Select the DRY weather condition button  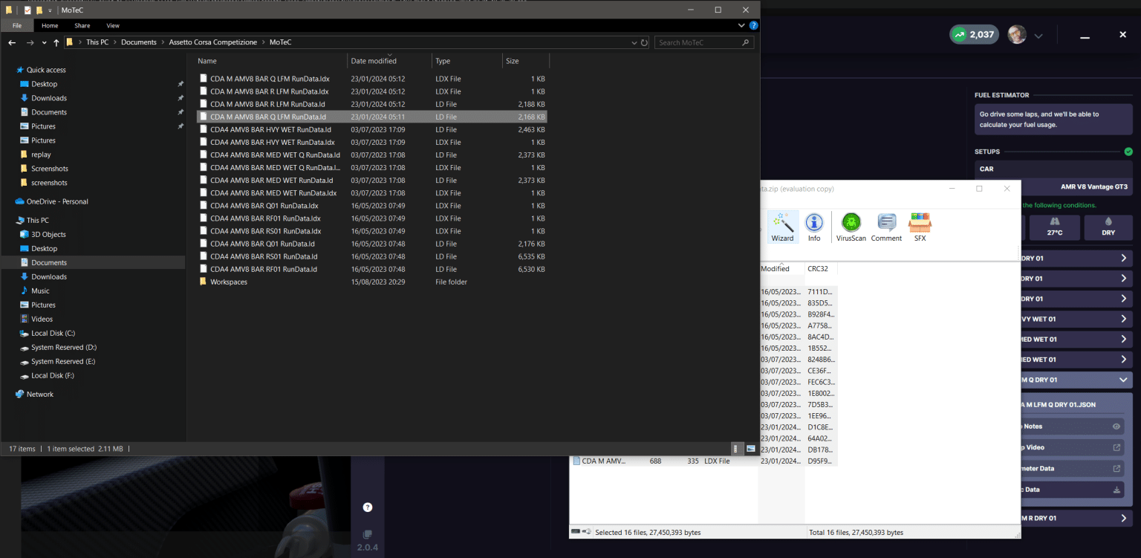[1108, 227]
